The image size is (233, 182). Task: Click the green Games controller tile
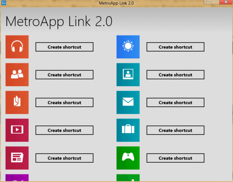click(128, 158)
